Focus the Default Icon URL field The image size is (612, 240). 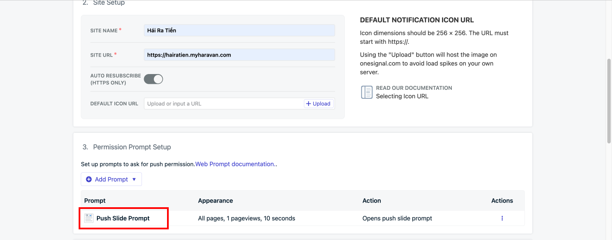[224, 104]
